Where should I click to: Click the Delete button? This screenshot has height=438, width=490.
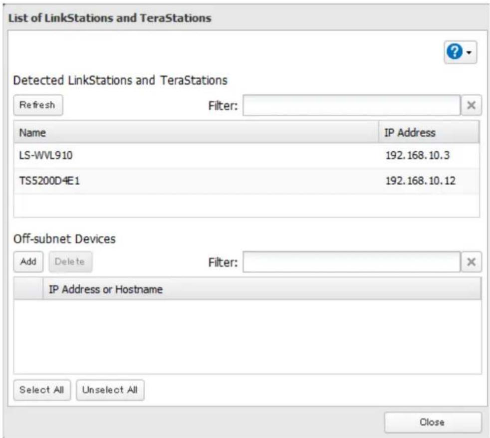tap(70, 261)
